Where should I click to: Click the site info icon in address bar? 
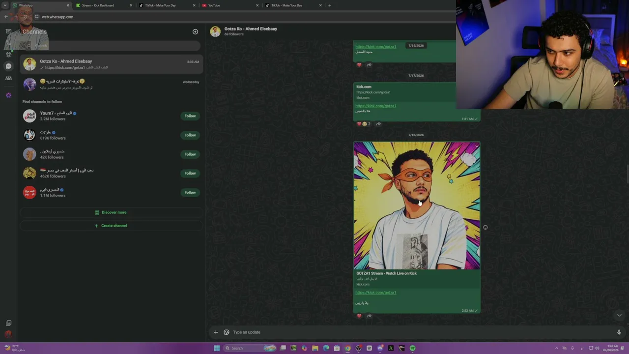click(36, 17)
